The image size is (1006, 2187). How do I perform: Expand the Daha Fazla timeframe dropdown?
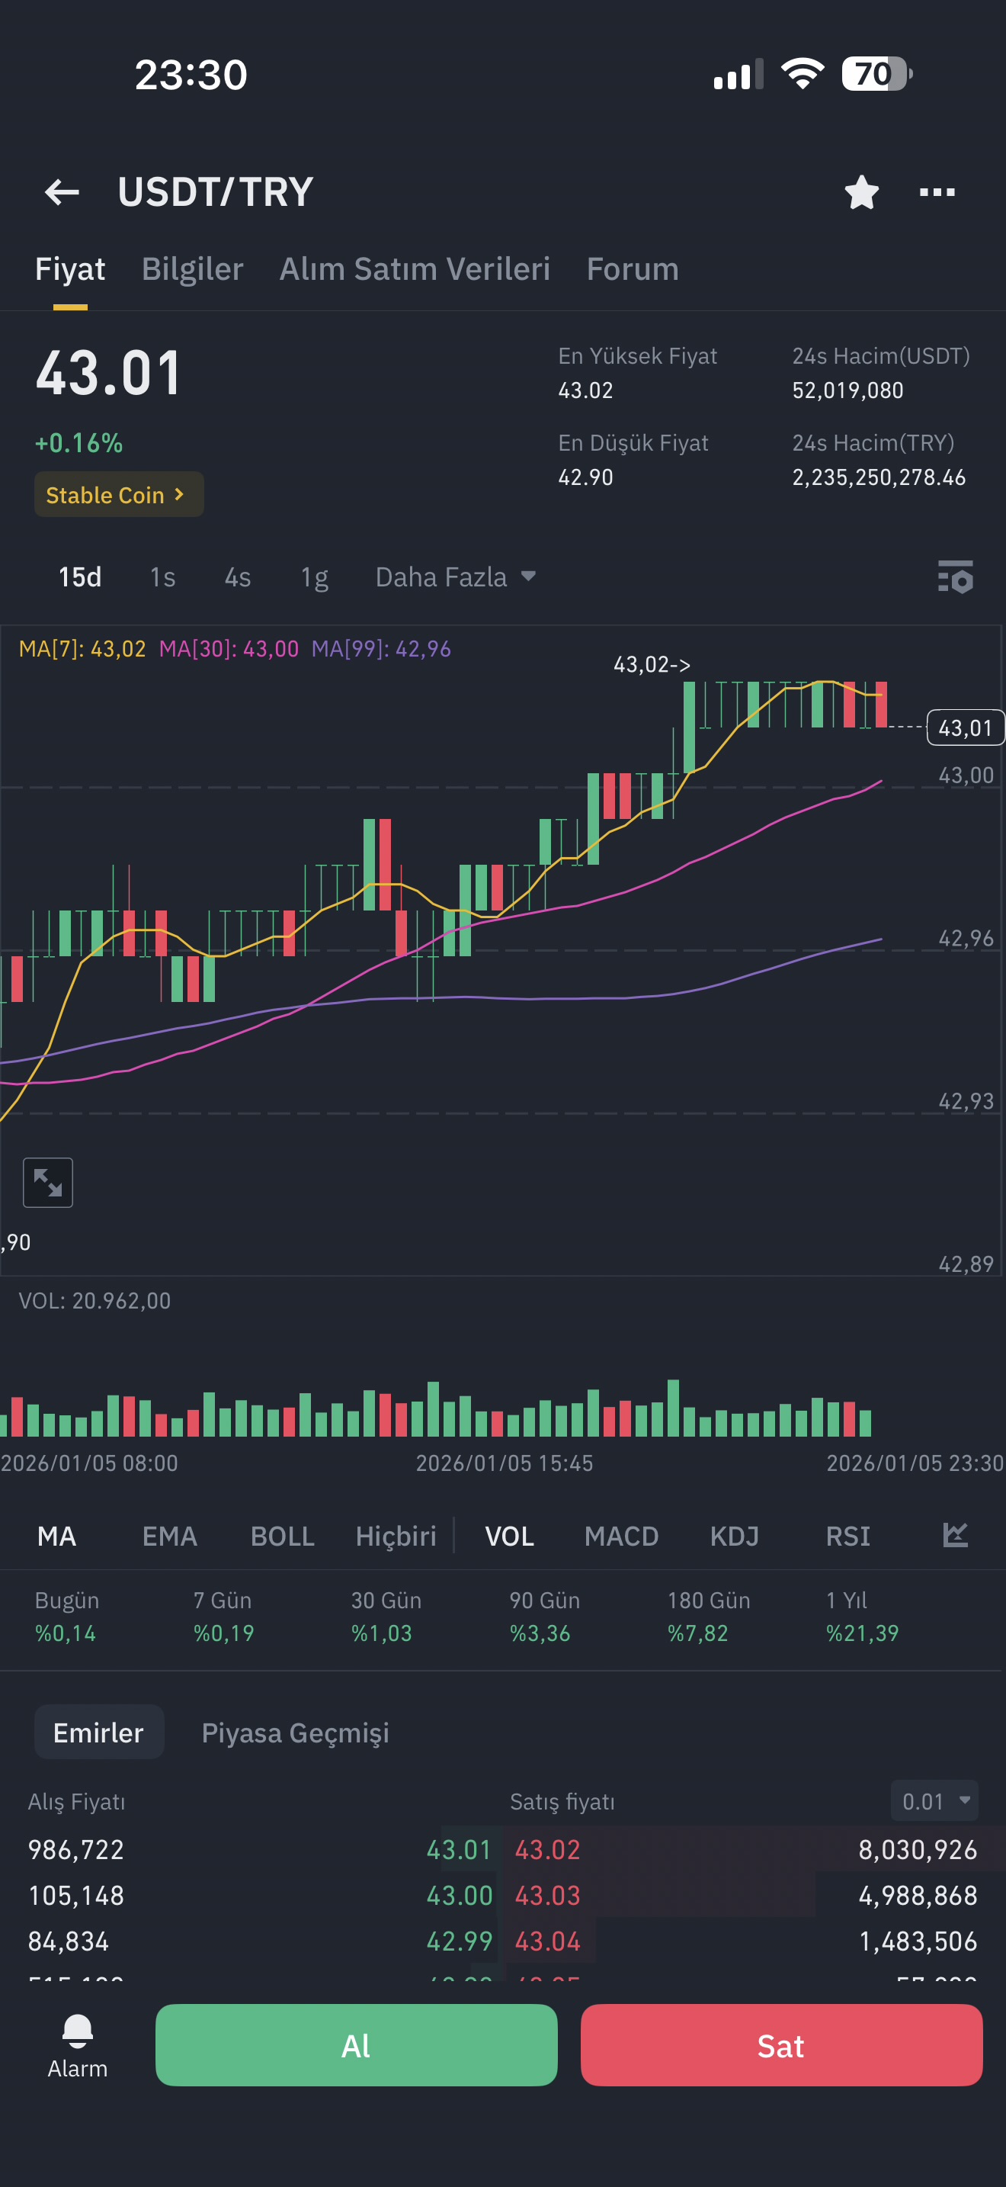[x=456, y=577]
